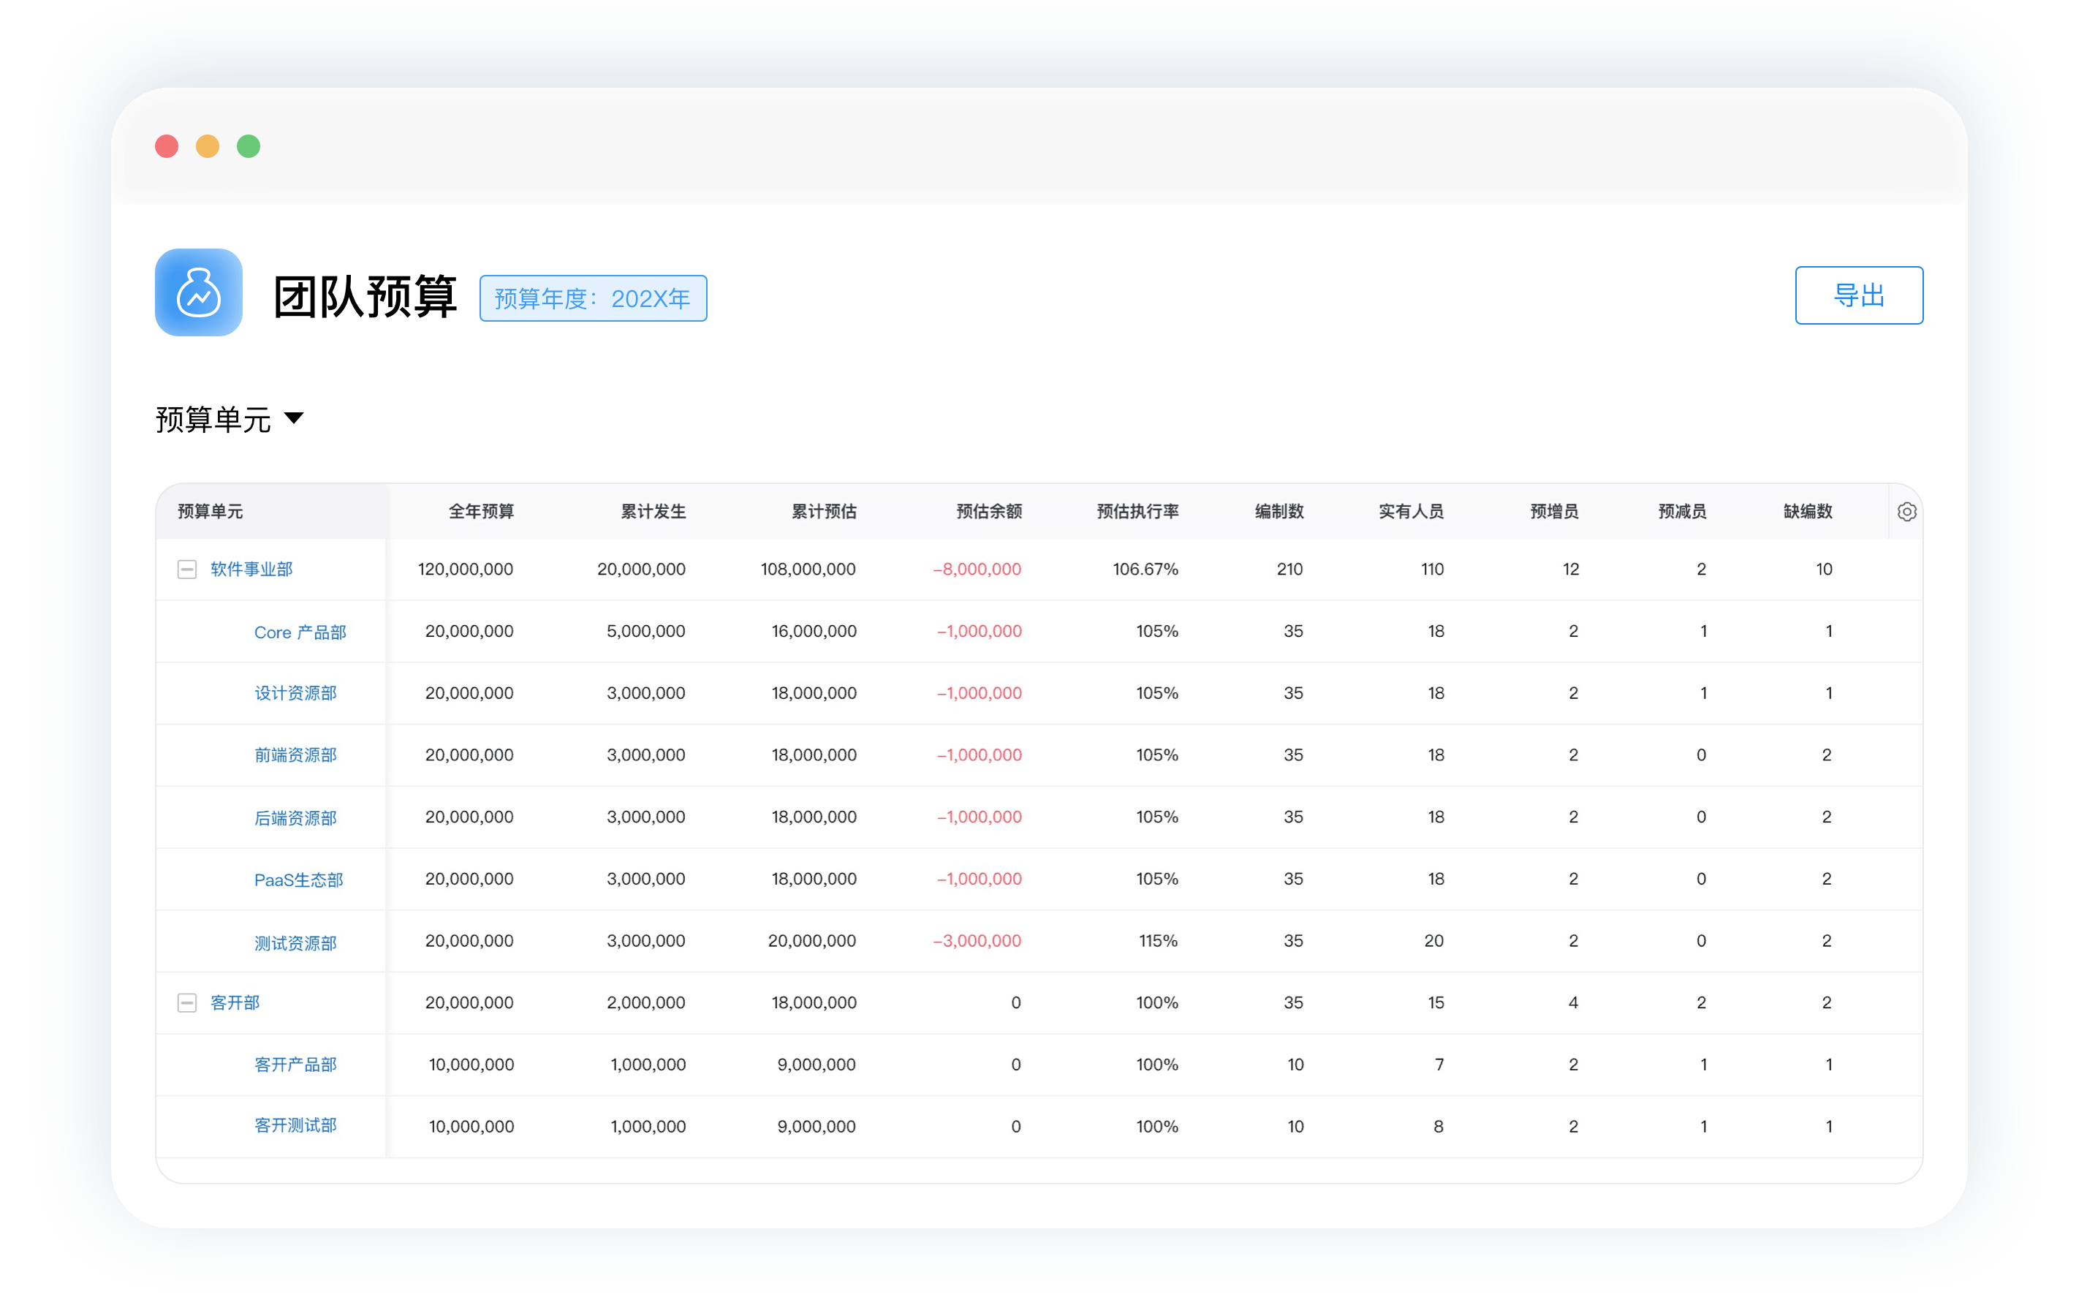Click the yellow minimize window dot
The width and height of the screenshot is (2076, 1316).
[x=208, y=147]
